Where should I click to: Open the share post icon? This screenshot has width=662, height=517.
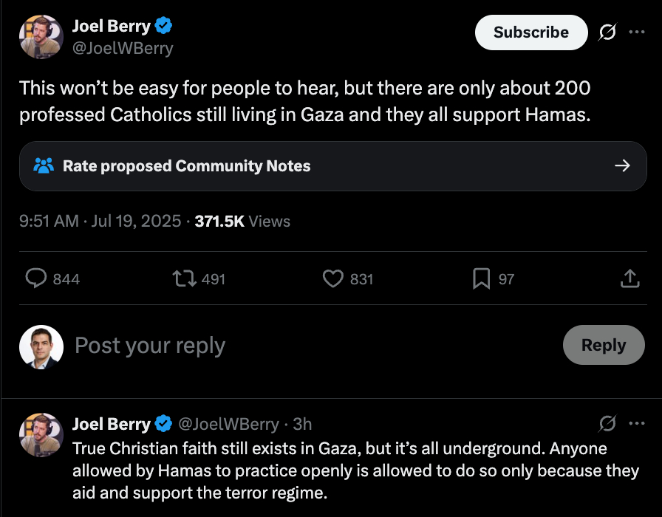click(x=629, y=278)
